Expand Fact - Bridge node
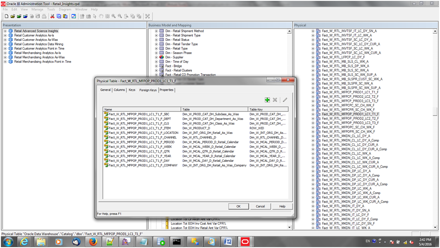The height and width of the screenshot is (248, 440). tap(156, 66)
